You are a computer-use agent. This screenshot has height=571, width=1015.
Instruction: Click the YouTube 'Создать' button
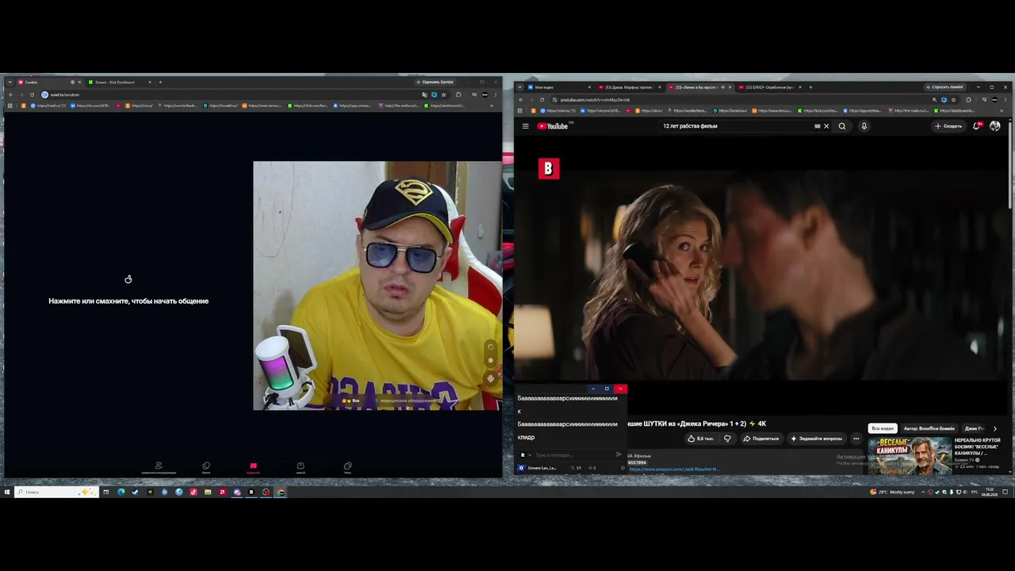(948, 126)
